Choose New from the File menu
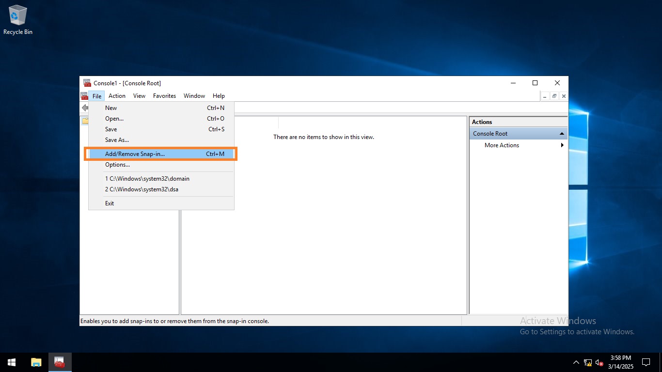662x372 pixels. pyautogui.click(x=161, y=108)
